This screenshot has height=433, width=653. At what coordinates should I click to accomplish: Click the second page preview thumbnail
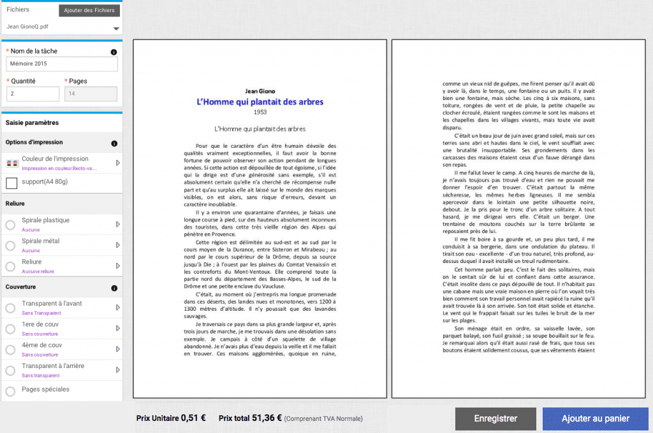(518, 219)
